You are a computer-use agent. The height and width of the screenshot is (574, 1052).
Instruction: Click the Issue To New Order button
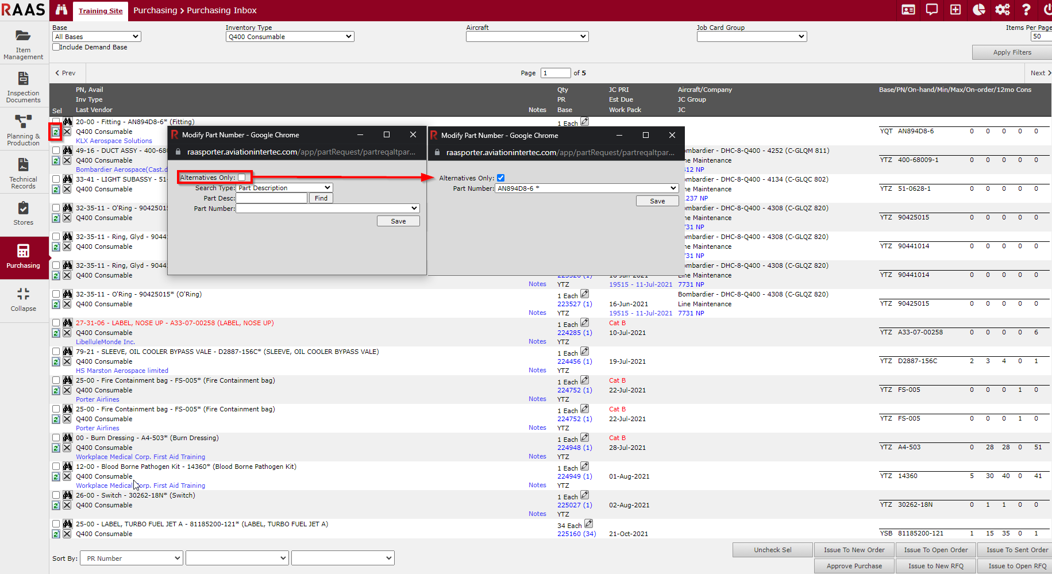854,550
